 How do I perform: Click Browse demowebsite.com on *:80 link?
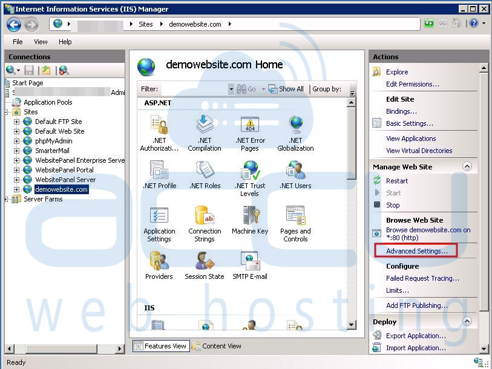tap(428, 233)
